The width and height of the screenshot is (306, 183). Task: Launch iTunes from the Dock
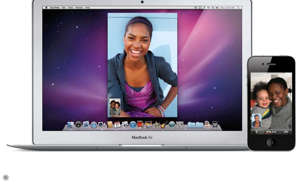click(133, 125)
